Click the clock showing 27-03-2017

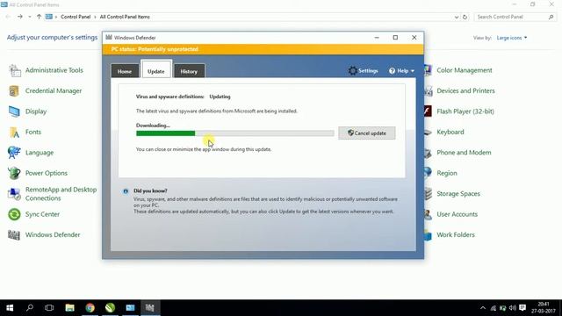click(543, 308)
